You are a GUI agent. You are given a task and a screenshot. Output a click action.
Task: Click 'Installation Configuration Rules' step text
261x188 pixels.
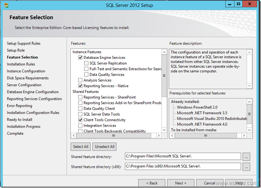tap(33, 113)
